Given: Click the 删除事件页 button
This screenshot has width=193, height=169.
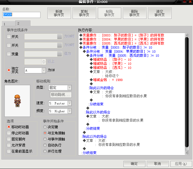Looking at the screenshot, I should click(135, 13).
